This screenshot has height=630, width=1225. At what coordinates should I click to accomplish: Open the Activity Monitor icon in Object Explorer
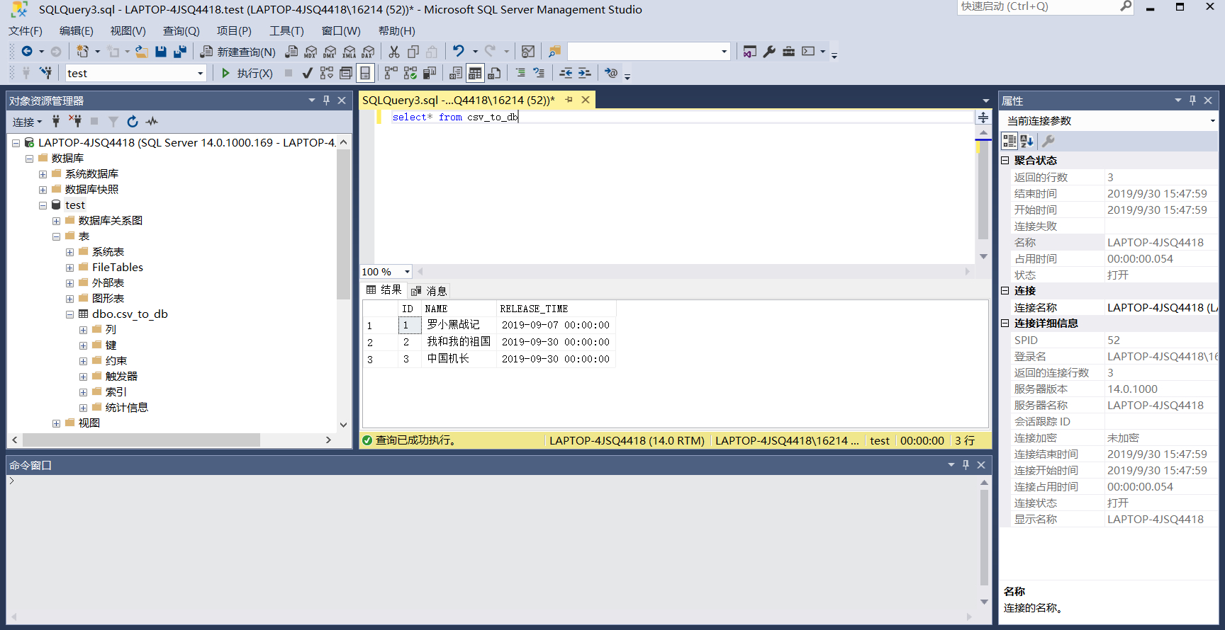tap(152, 122)
